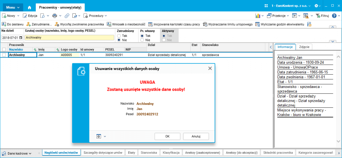Select Zatrudniony Tak radio button

point(119,36)
